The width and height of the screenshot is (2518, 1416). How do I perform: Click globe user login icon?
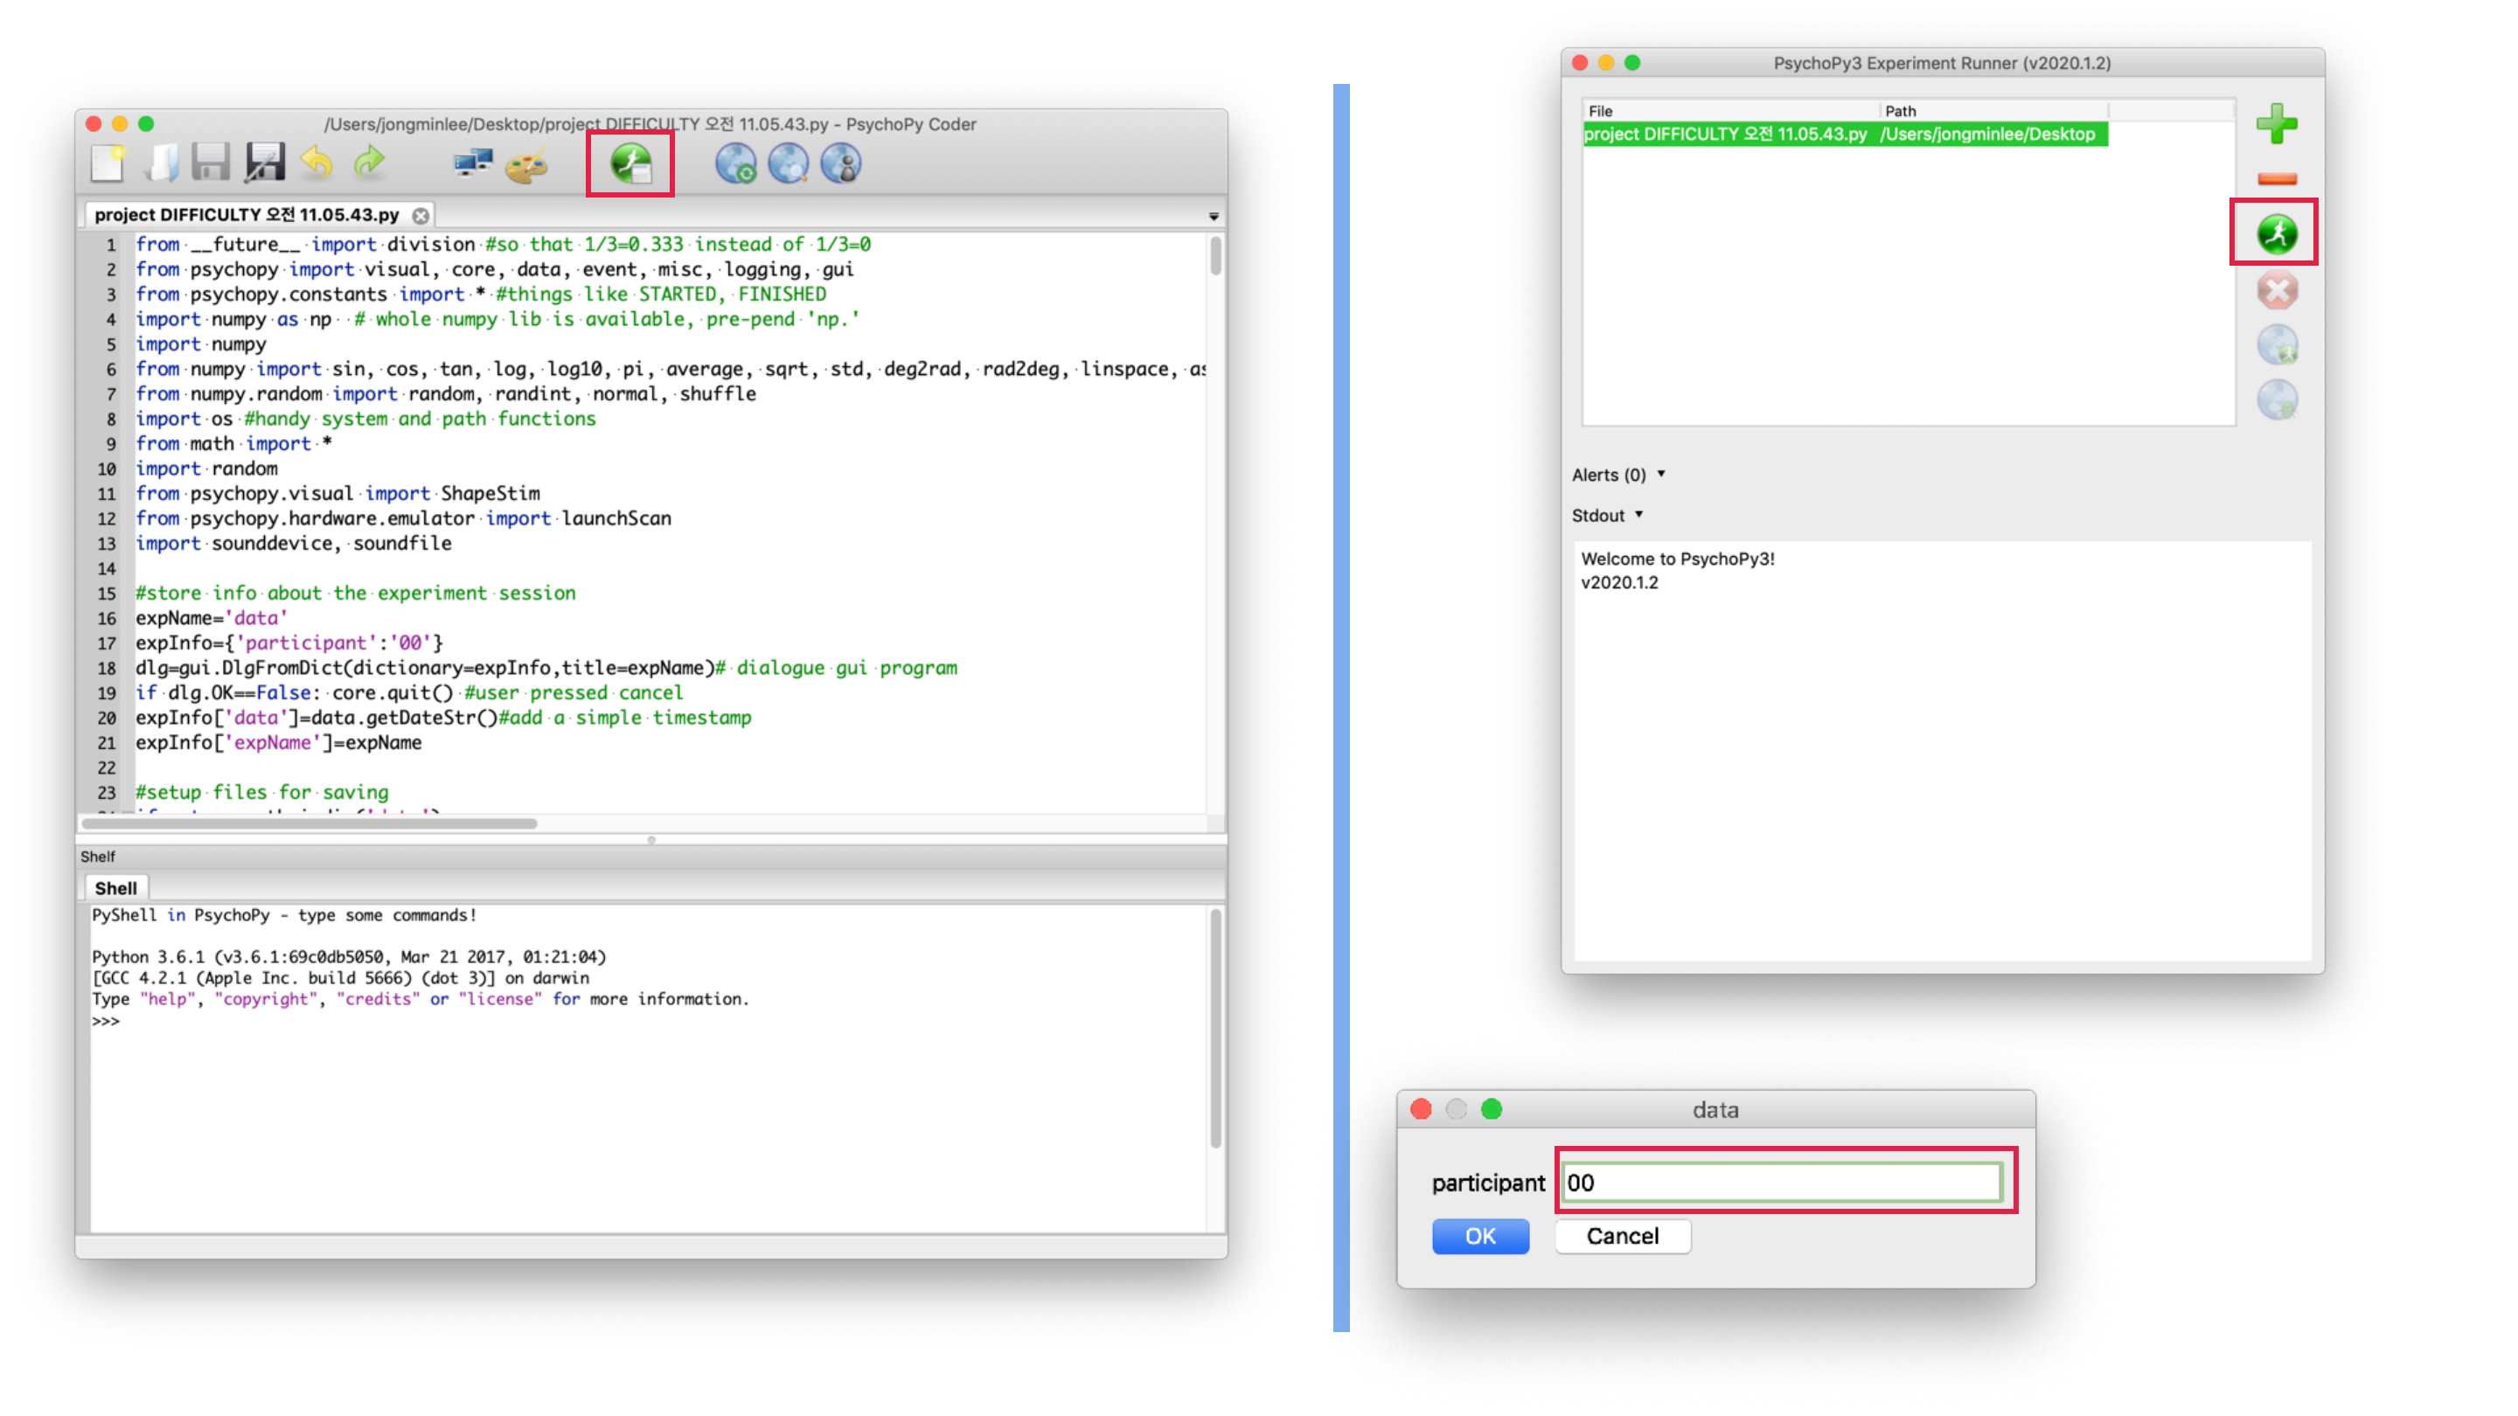[x=840, y=163]
